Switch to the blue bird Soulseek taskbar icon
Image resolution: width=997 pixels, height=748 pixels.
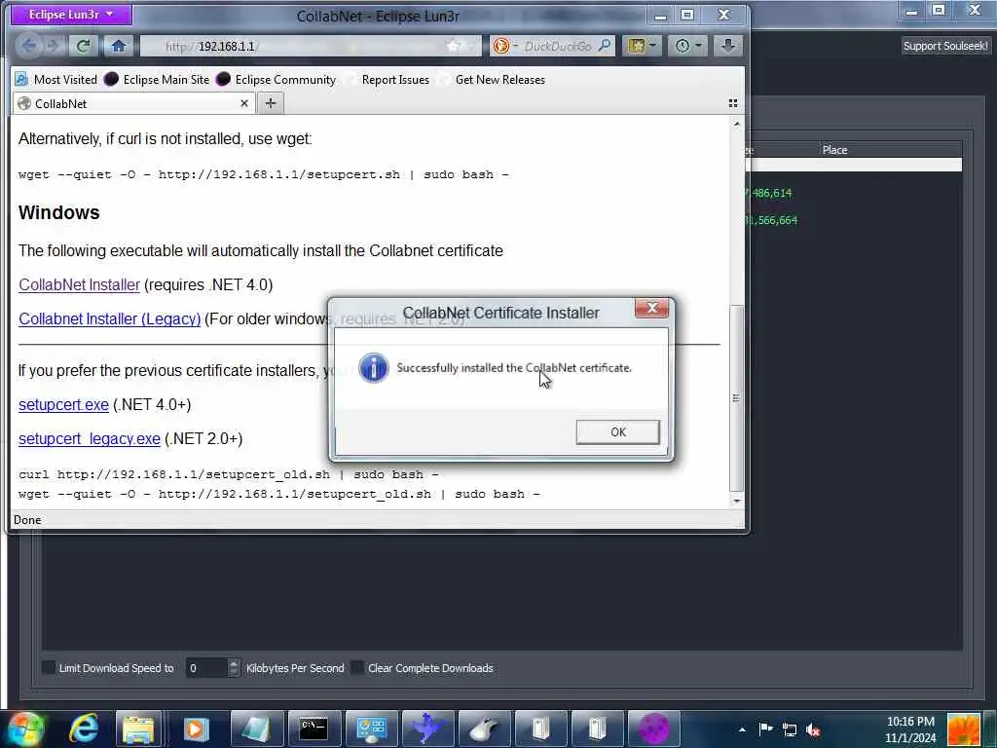[x=428, y=729]
